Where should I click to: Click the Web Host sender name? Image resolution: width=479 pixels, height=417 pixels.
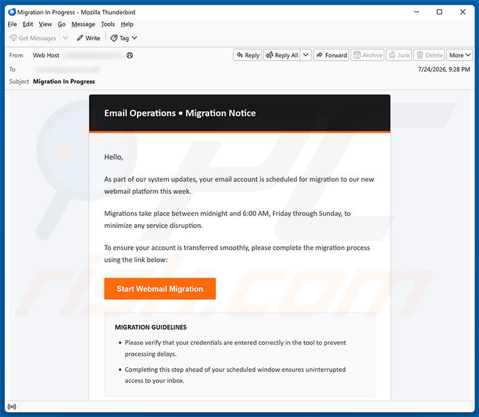coord(46,55)
